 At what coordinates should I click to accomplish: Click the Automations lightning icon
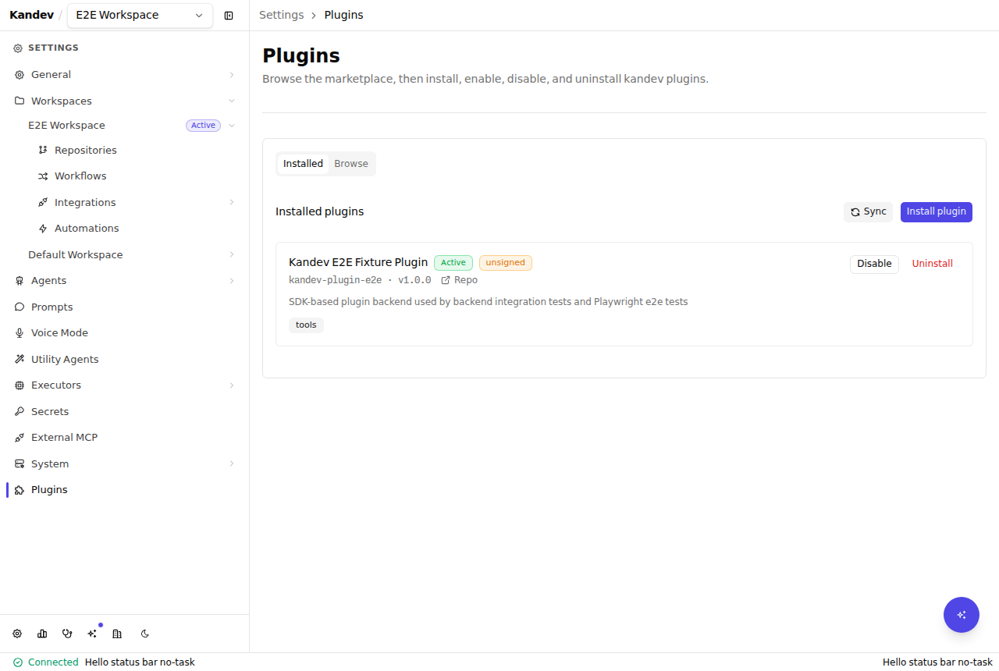coord(43,229)
